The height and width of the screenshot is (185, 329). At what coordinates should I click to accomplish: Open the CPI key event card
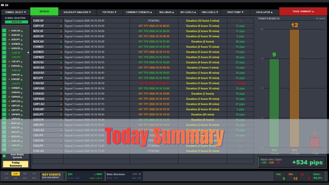[85, 176]
